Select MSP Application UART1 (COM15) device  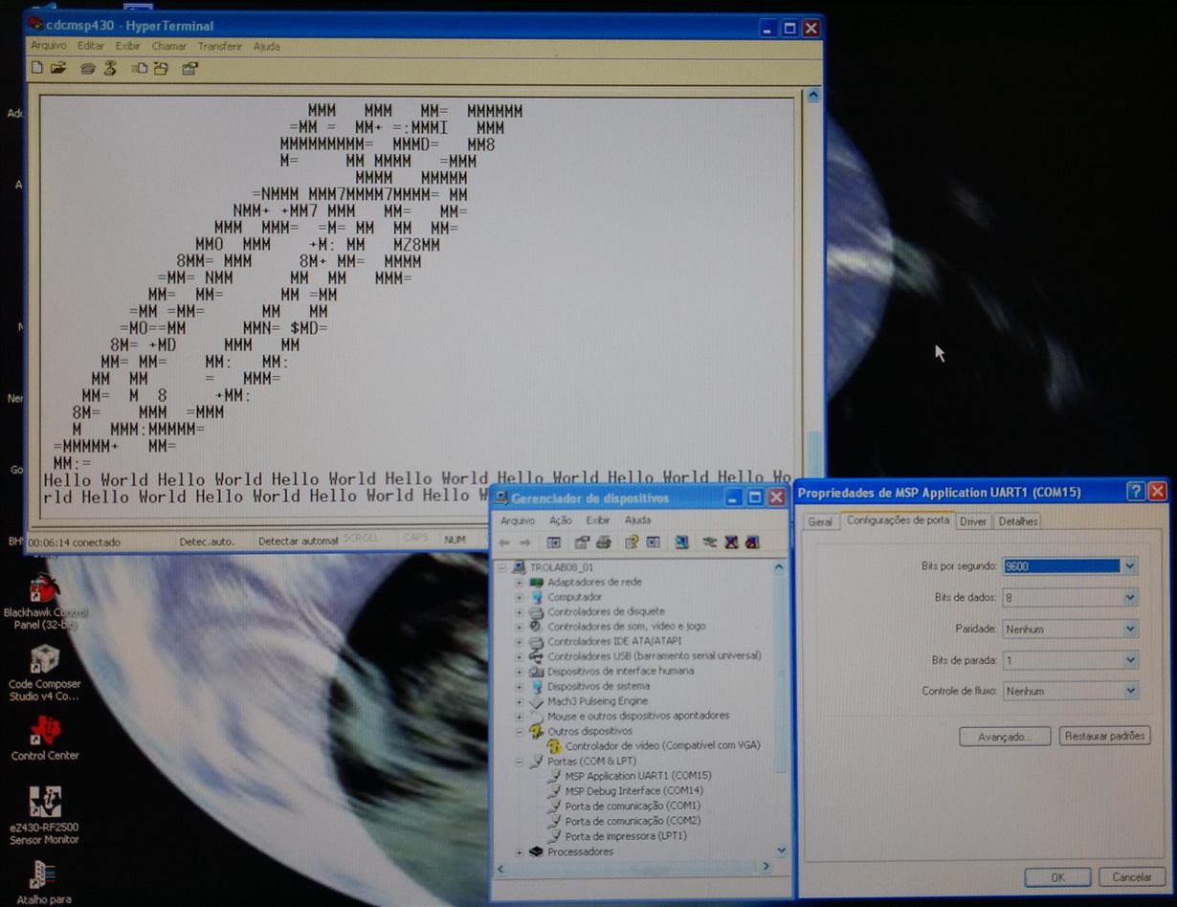tap(638, 776)
